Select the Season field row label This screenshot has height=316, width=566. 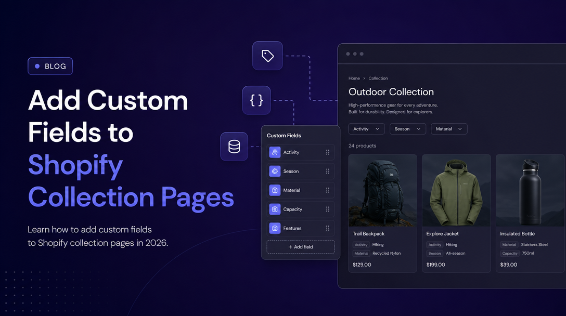[x=291, y=172]
